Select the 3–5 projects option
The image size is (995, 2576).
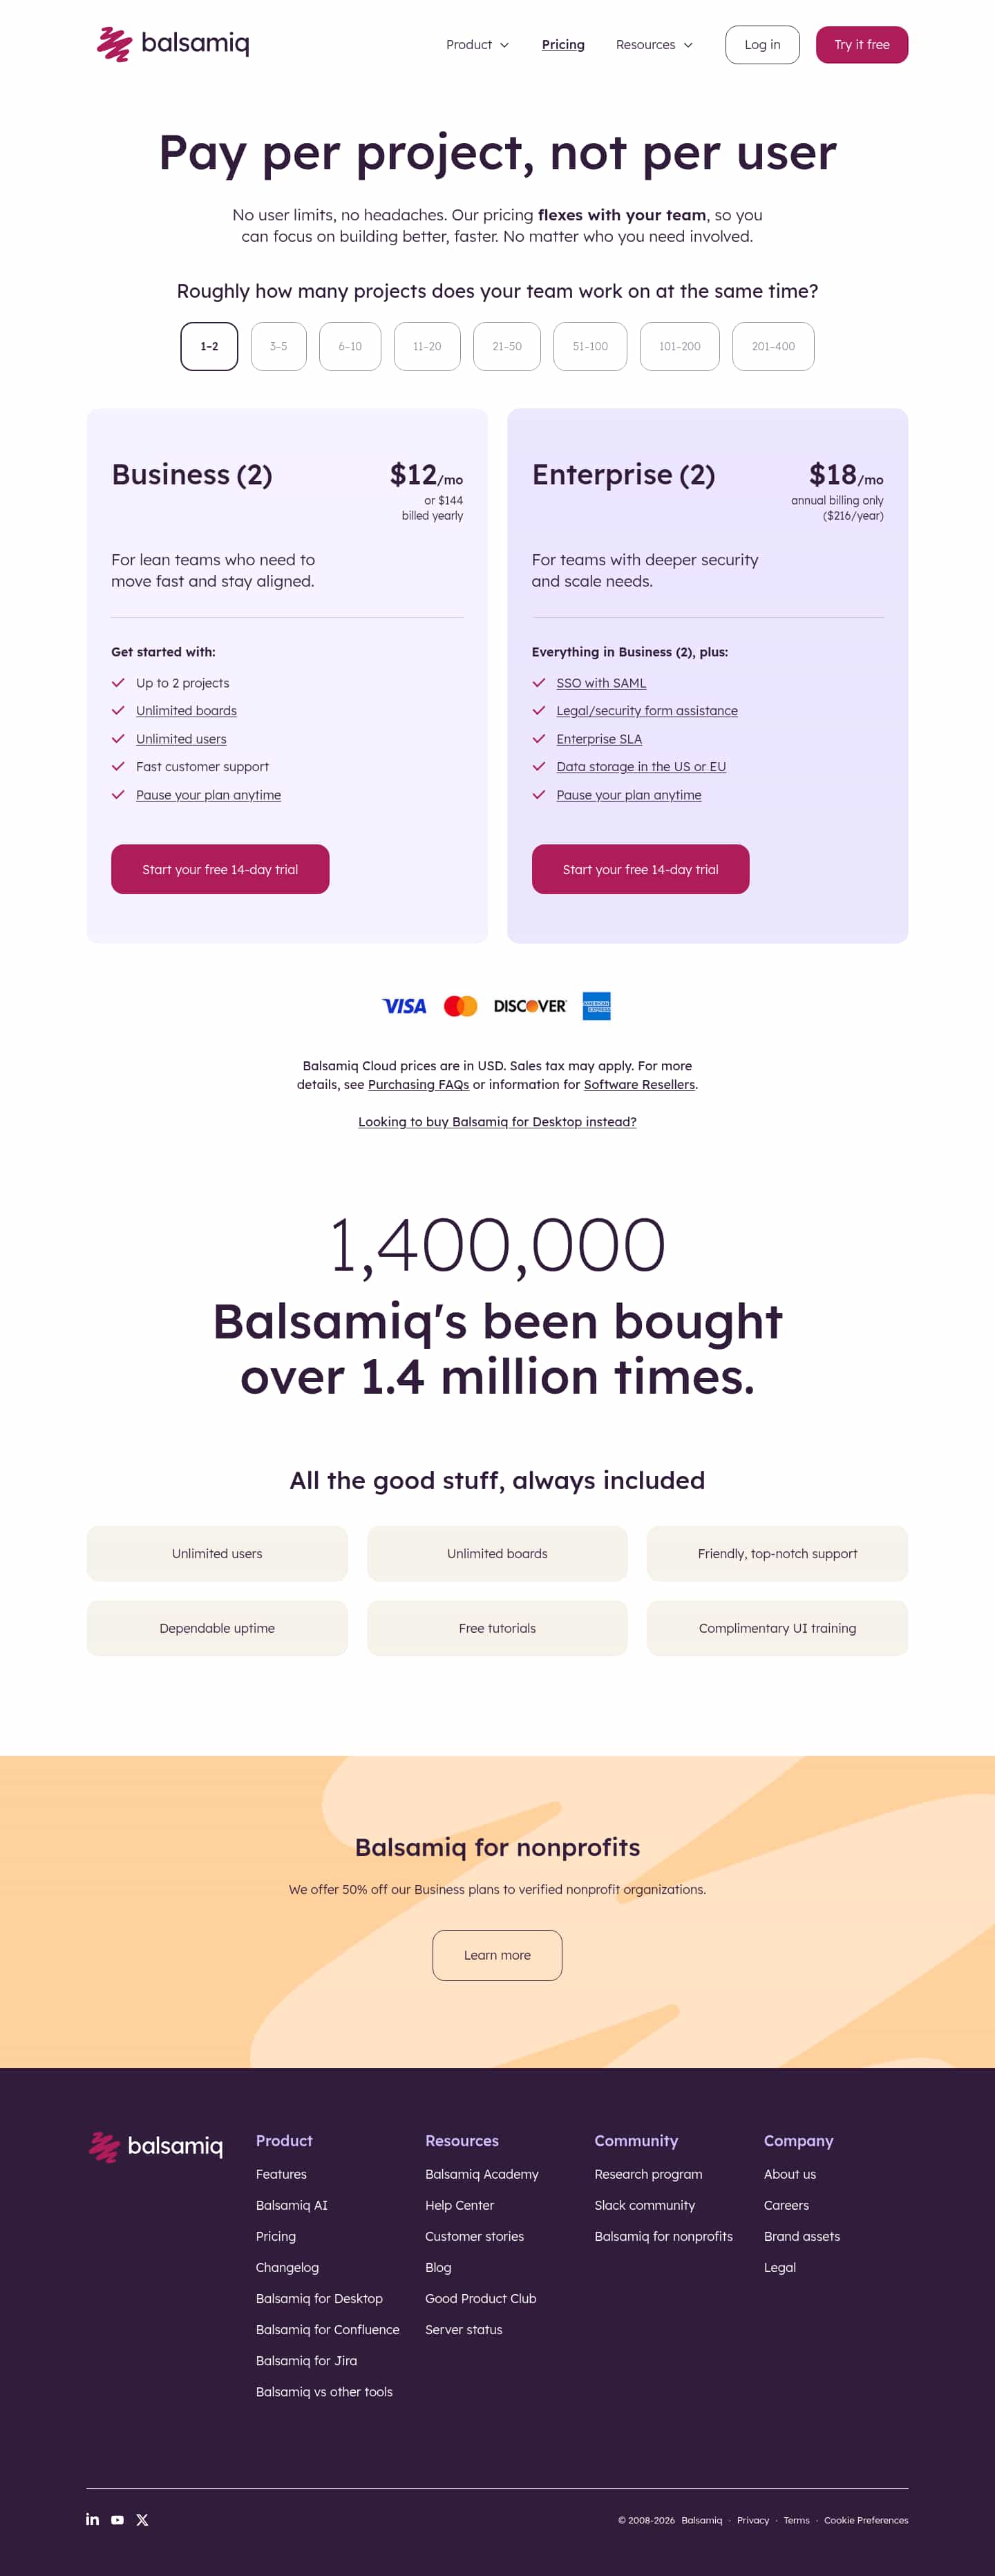tap(278, 347)
